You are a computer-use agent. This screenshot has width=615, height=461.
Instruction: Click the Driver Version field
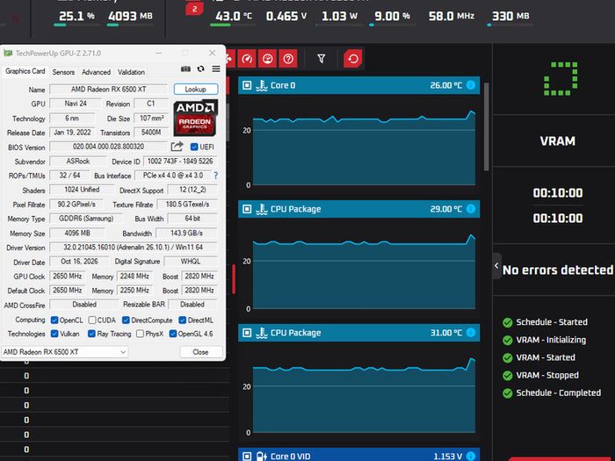click(x=134, y=248)
